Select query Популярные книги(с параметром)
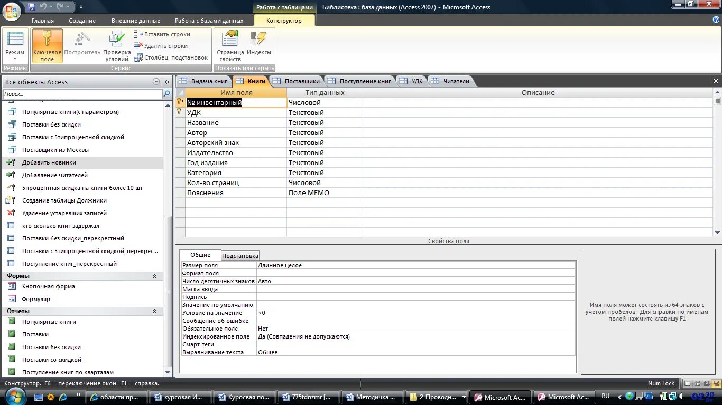722x405 pixels. coord(70,112)
